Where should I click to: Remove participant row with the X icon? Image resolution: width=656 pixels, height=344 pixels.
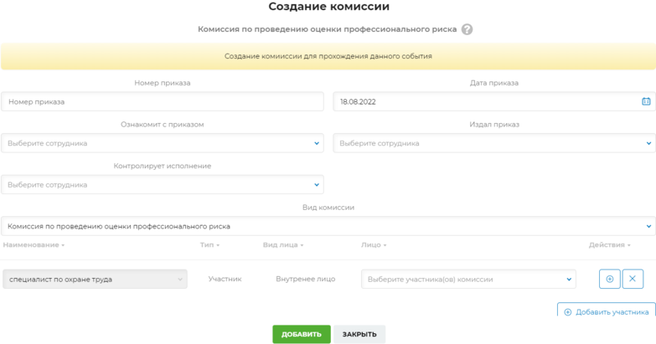click(x=633, y=279)
